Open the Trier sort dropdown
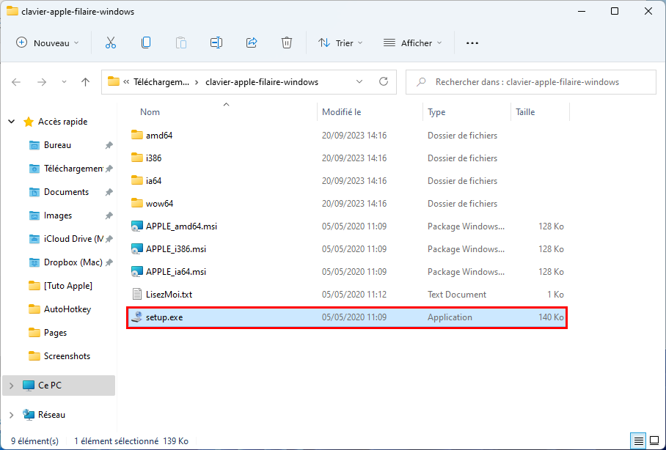 (340, 43)
